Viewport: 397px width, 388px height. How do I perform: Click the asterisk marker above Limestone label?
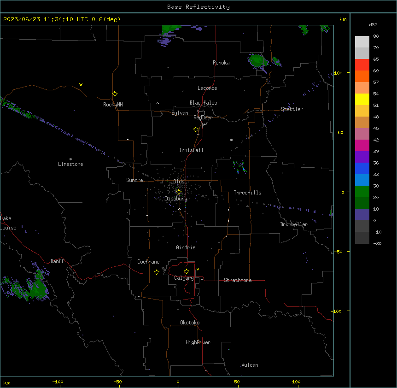70,159
